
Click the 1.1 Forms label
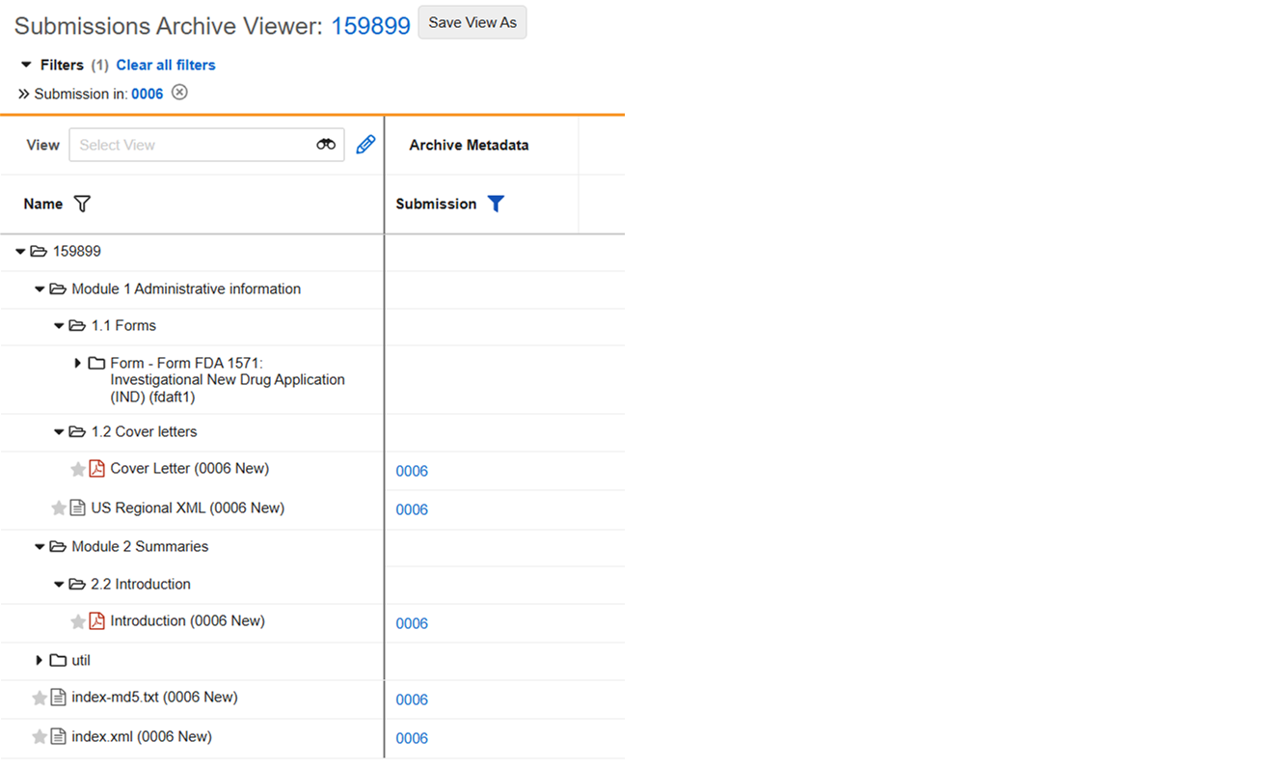[123, 325]
